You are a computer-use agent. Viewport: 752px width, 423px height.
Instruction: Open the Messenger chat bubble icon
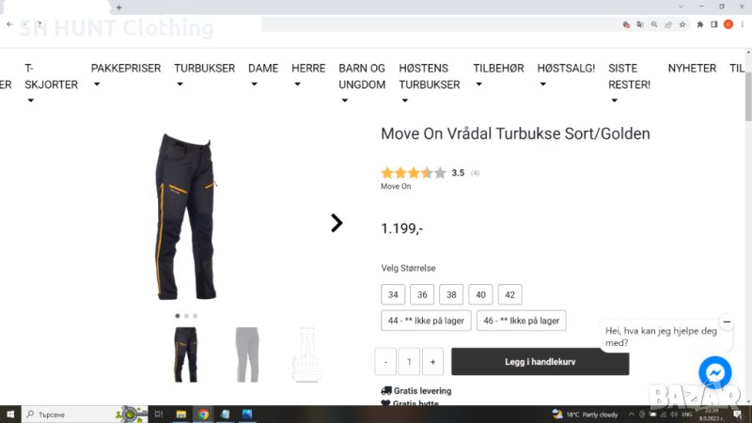tap(714, 372)
